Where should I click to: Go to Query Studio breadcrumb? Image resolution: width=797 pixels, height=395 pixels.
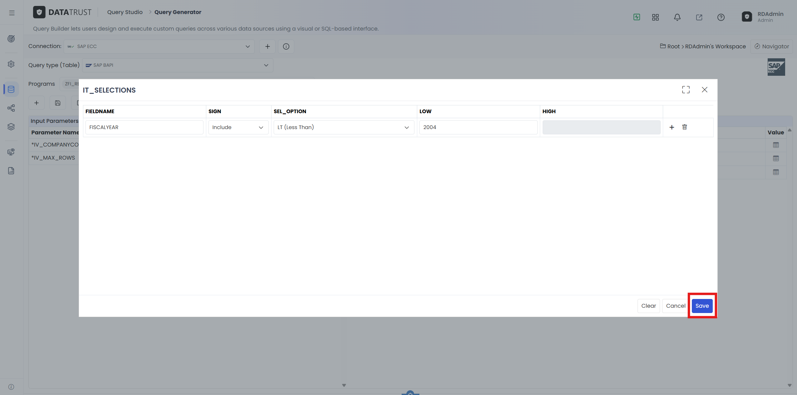point(125,12)
